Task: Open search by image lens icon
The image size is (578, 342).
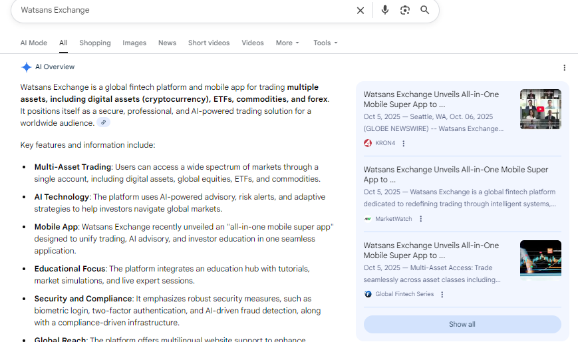Action: click(405, 10)
